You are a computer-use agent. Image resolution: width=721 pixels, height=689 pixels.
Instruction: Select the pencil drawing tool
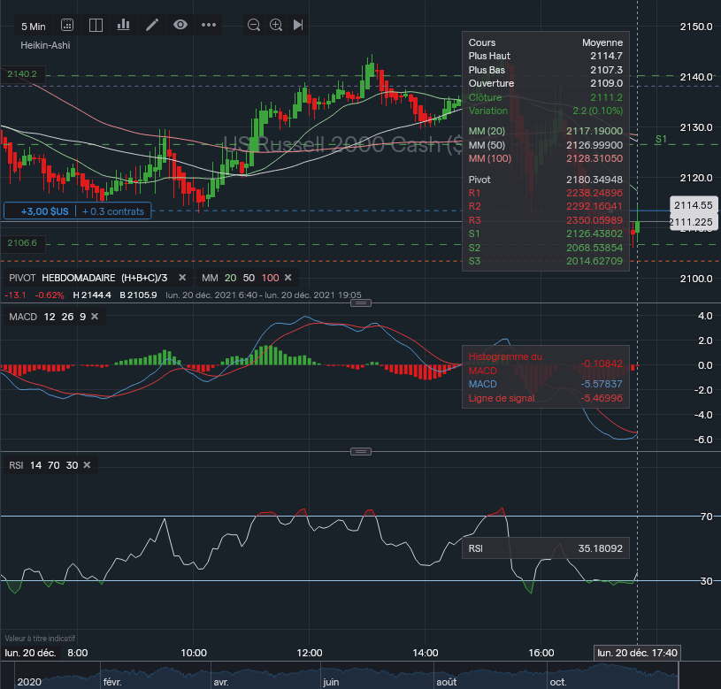point(152,25)
